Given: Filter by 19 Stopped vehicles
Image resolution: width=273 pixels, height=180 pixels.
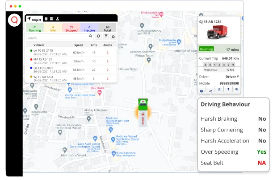Looking at the screenshot, I should (x=71, y=29).
